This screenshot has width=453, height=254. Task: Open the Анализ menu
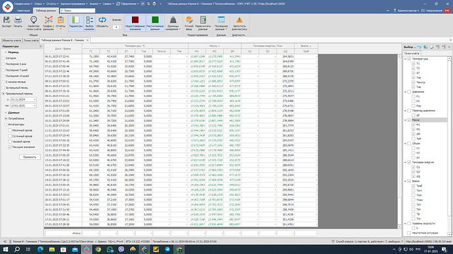coord(95,4)
